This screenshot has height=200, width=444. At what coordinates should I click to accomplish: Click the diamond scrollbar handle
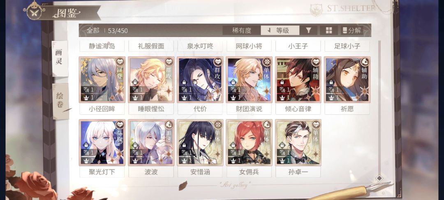379,178
